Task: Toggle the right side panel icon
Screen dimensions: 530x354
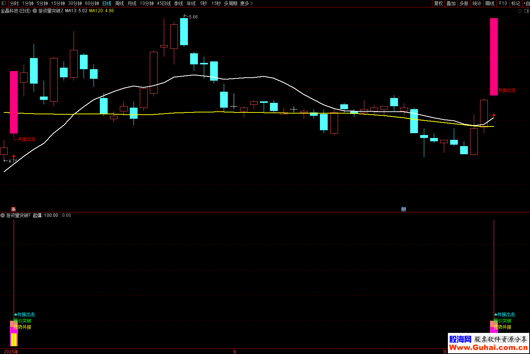Action: 527,11
